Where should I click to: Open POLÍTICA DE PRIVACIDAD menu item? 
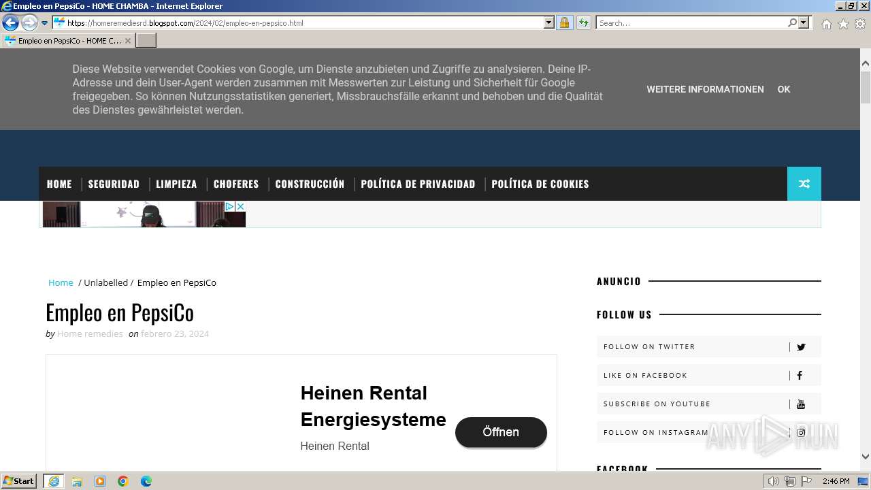click(418, 184)
